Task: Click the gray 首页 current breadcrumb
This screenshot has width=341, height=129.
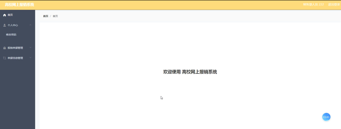Action: pyautogui.click(x=55, y=16)
